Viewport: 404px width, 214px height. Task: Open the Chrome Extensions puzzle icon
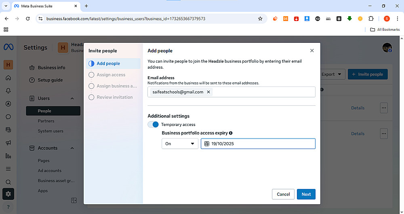point(371,19)
